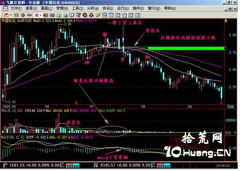Minimize the inner chart window
The height and width of the screenshot is (171, 240).
[x=226, y=9]
